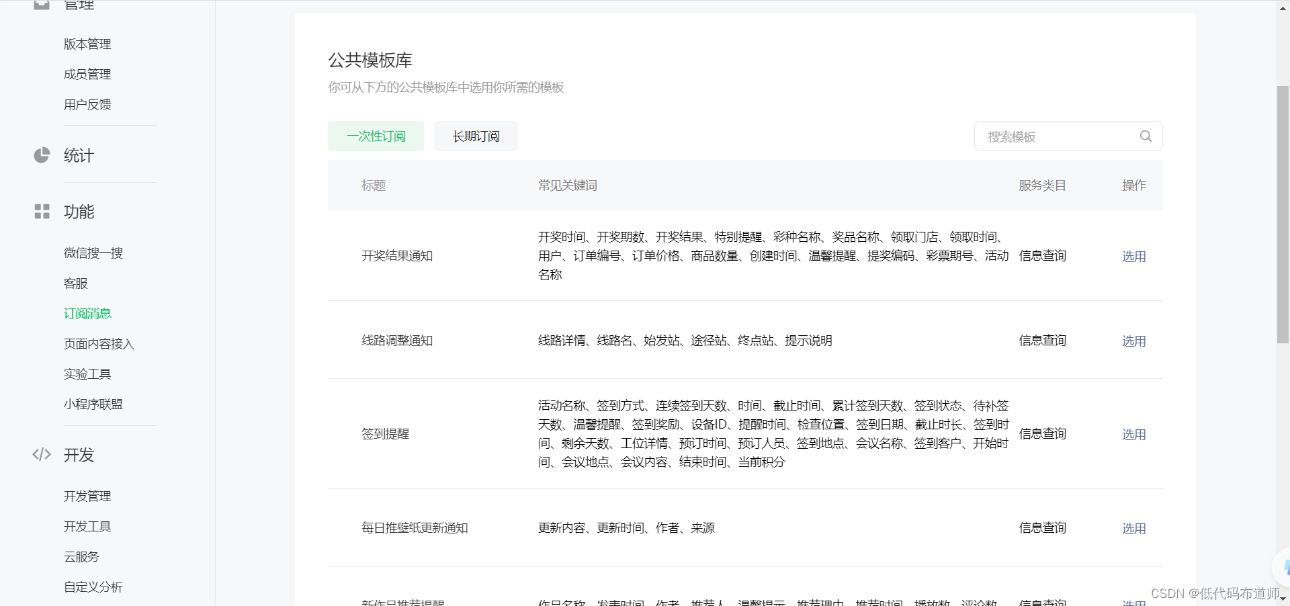Screen dimensions: 1290x606
Task: Click 选用 for 开奖结果通知
Action: (x=1133, y=257)
